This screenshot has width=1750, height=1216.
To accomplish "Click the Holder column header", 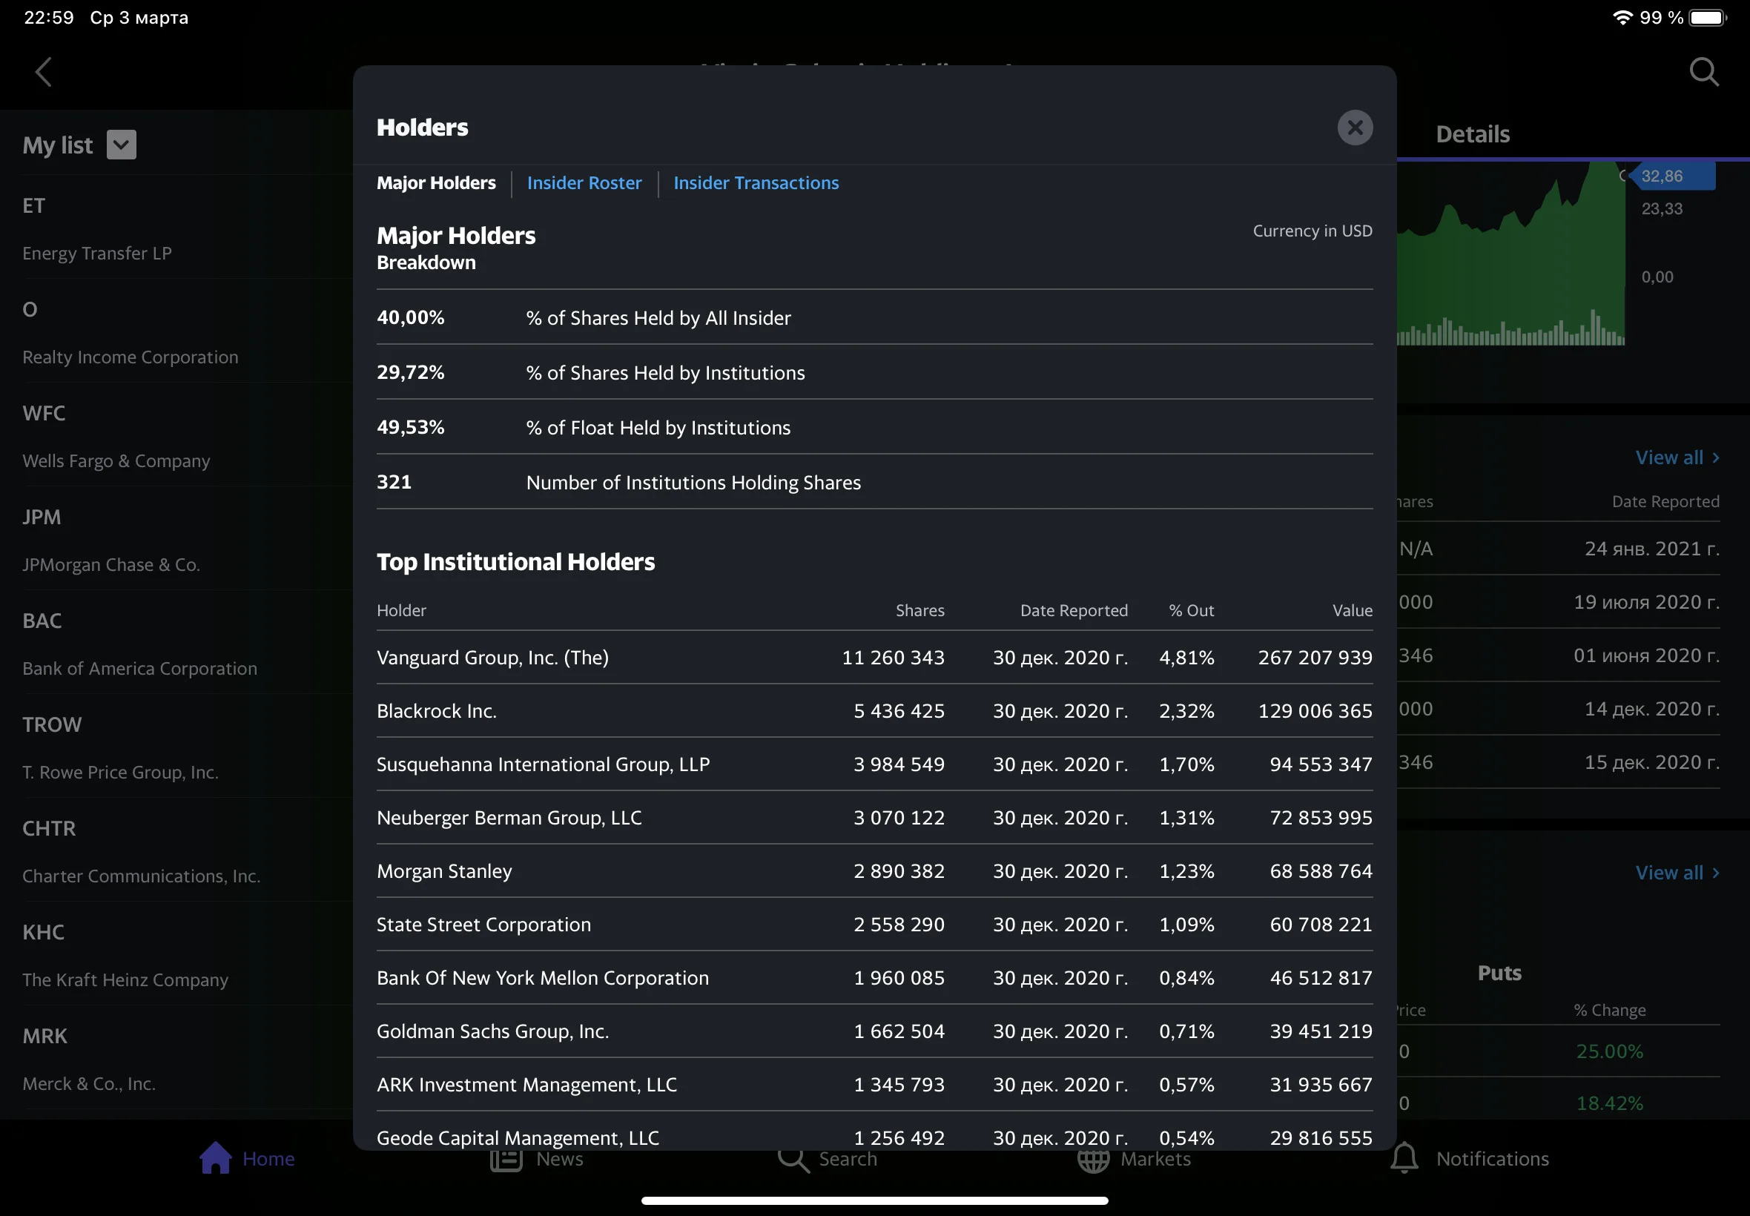I will coord(401,610).
